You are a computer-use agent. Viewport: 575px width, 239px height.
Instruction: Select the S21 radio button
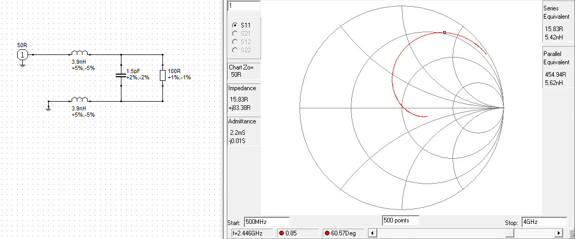[x=235, y=34]
